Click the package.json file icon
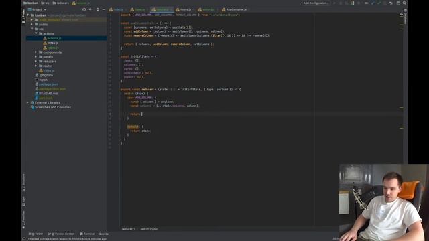The height and width of the screenshot is (241, 429). 36,84
